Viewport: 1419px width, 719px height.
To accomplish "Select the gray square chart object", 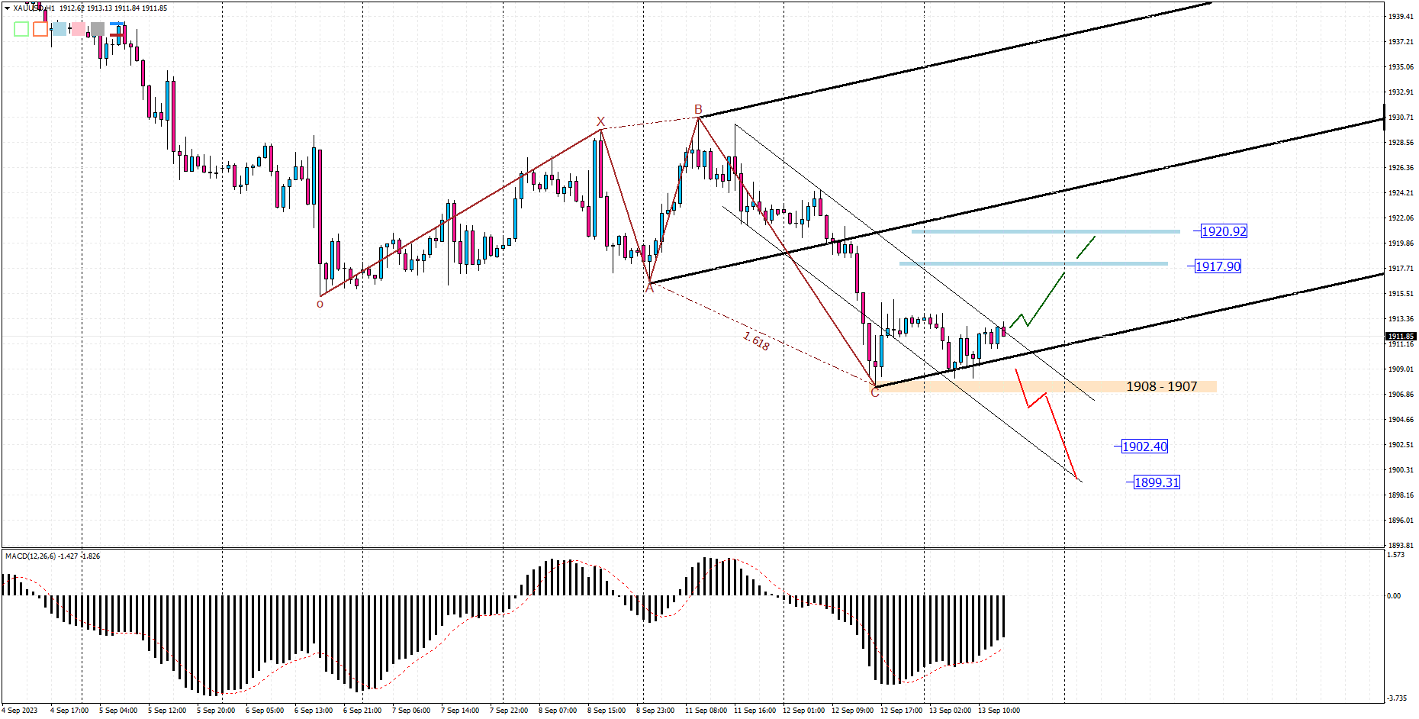I will pos(98,30).
